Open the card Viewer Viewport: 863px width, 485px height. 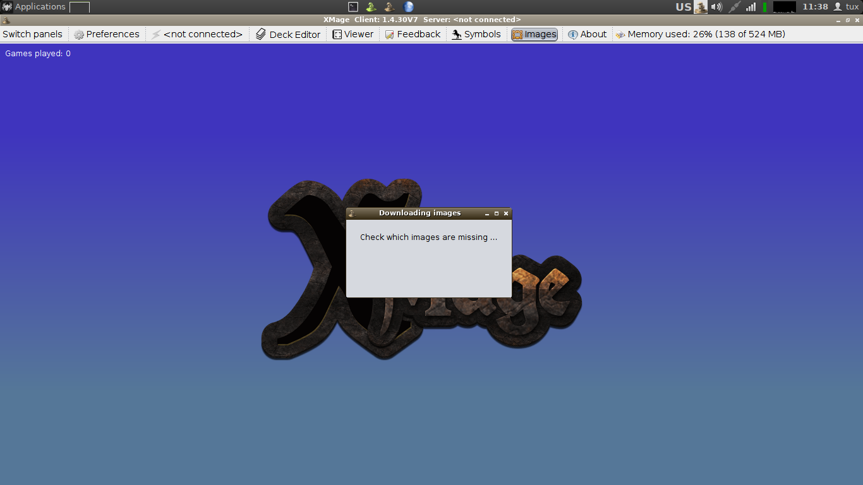[353, 34]
